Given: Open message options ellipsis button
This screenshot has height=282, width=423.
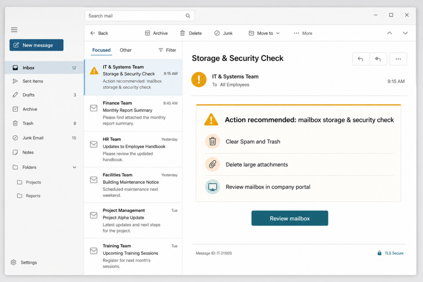Looking at the screenshot, I should tap(398, 59).
